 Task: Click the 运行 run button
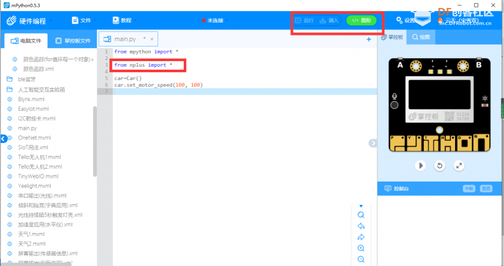[x=304, y=21]
